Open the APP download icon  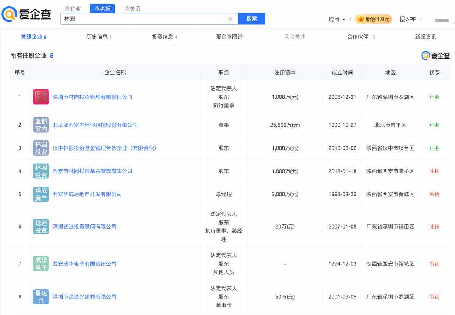408,19
